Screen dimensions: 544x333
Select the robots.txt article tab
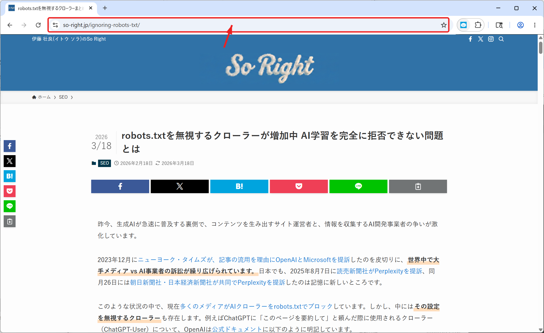(x=51, y=8)
